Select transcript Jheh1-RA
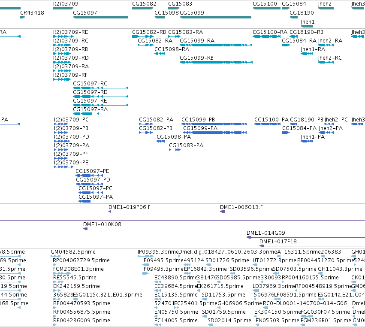The width and height of the screenshot is (365, 327). tap(307, 54)
